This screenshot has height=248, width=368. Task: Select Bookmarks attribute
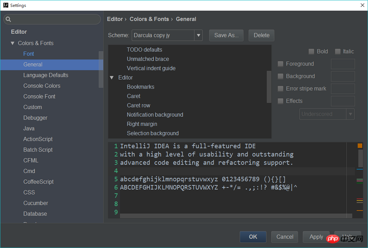[x=141, y=87]
